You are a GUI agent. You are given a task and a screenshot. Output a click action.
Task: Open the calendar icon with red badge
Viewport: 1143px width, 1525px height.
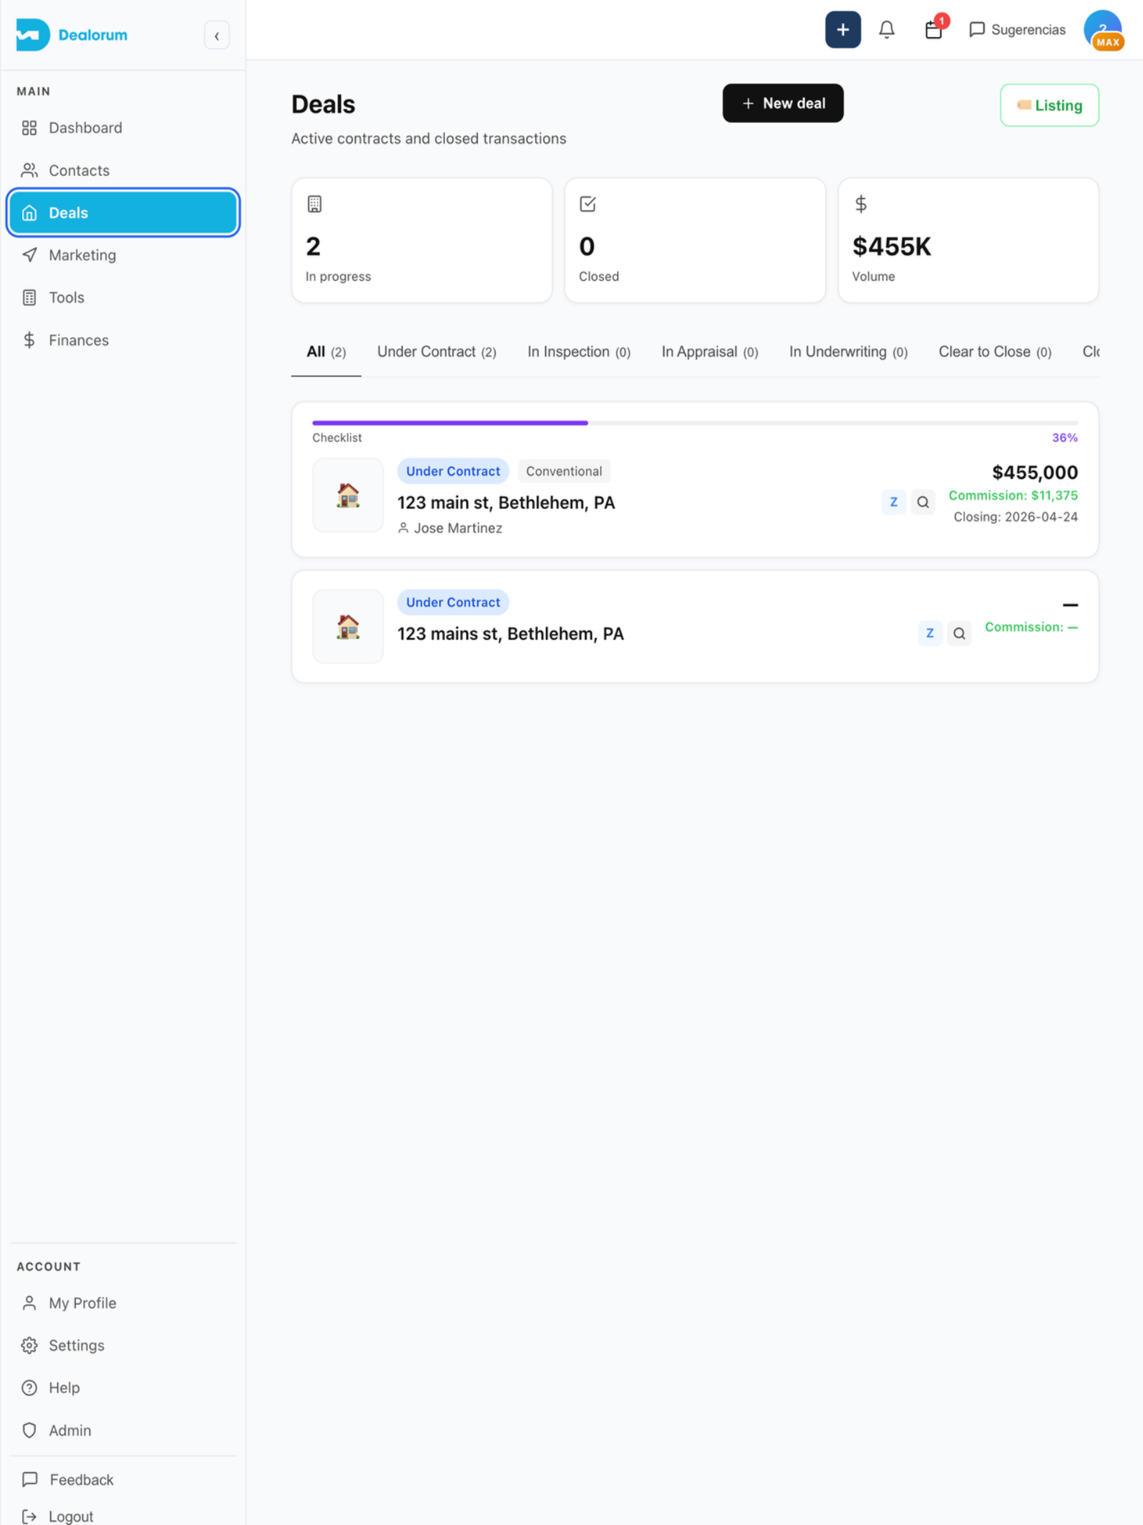coord(934,28)
